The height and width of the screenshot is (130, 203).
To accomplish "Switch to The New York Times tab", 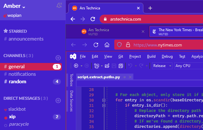I will [x=176, y=31].
